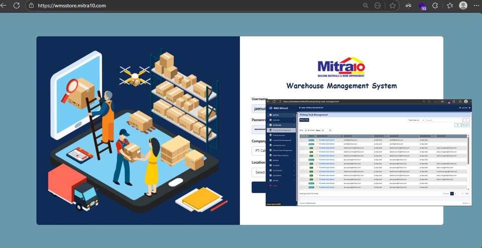
Task: Select Picking Task Management in sidebar
Action: (282, 130)
